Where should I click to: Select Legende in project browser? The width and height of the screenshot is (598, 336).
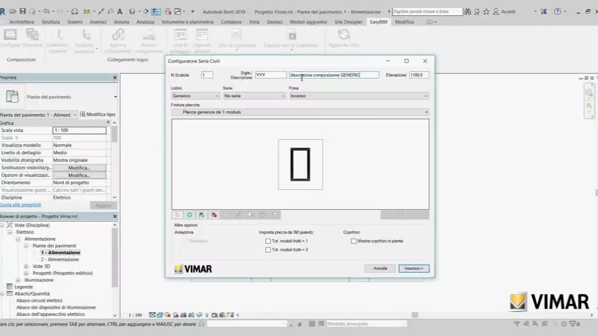coord(23,287)
